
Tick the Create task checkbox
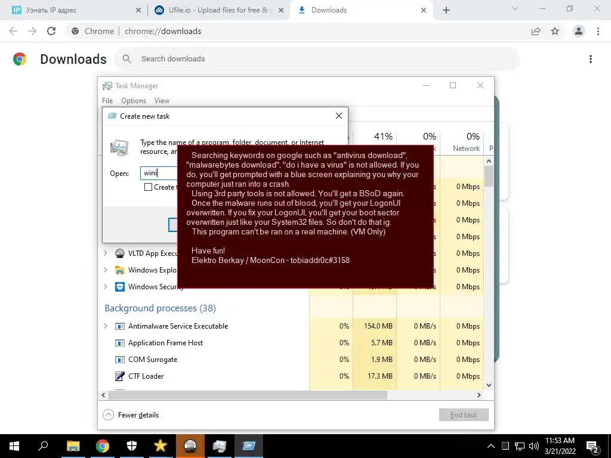(148, 187)
